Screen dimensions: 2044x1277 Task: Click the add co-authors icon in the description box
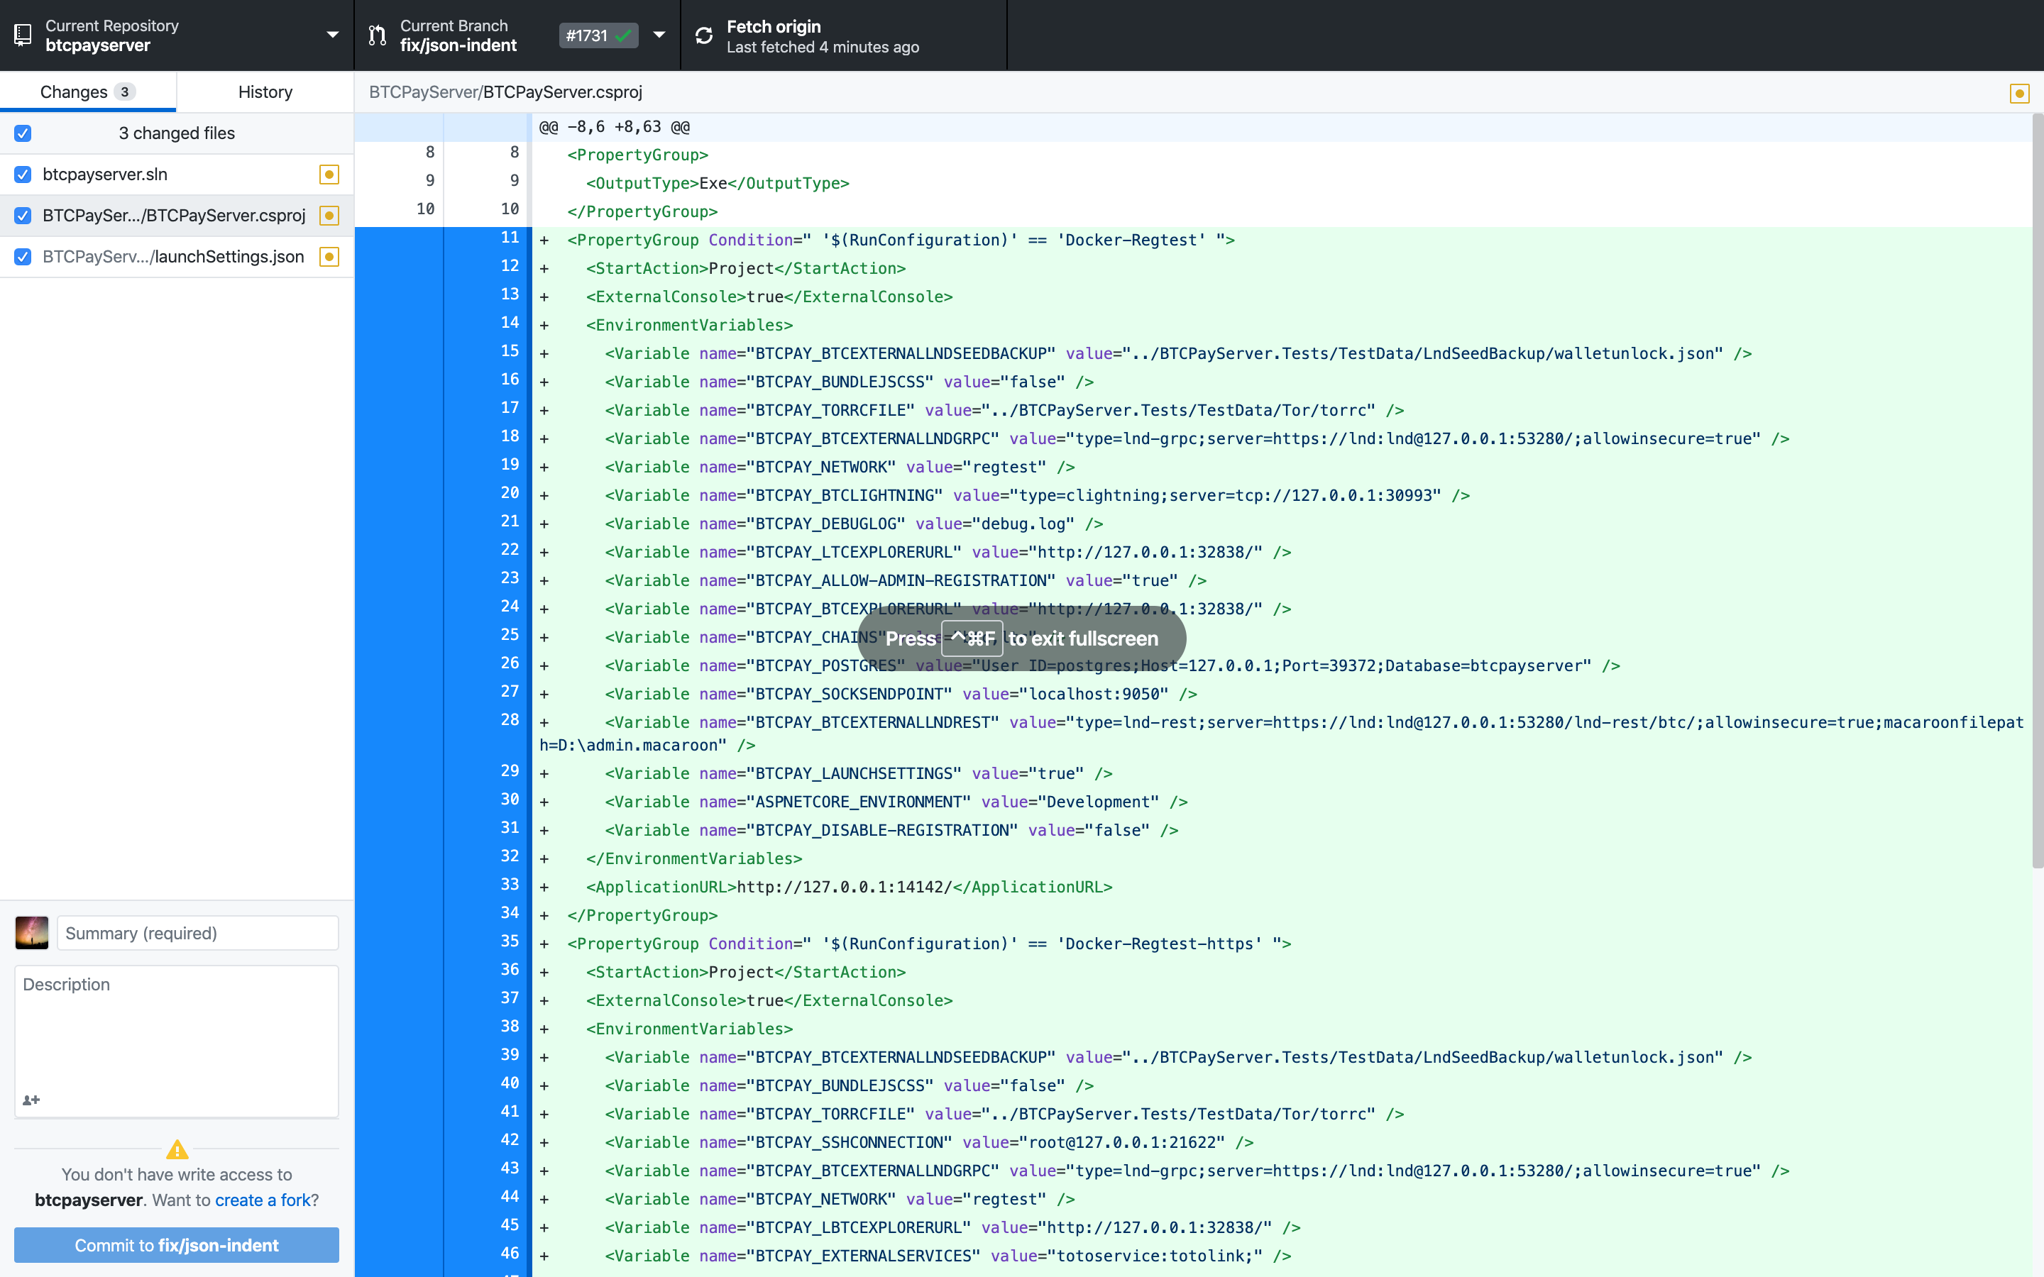[x=31, y=1099]
